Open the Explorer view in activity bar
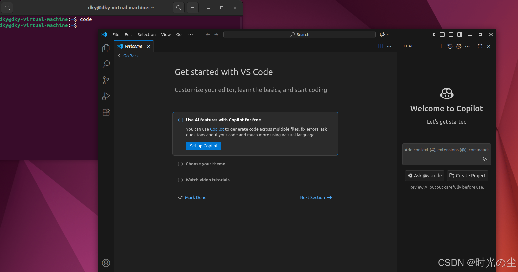The width and height of the screenshot is (518, 272). (x=106, y=48)
